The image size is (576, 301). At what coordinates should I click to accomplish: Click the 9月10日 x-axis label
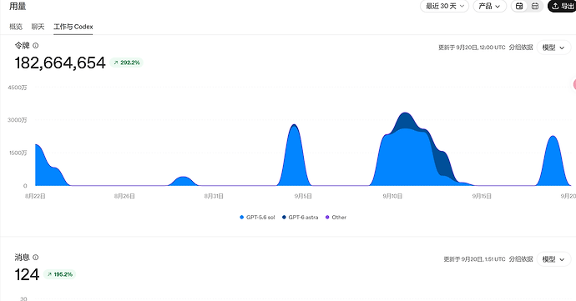[x=392, y=197]
